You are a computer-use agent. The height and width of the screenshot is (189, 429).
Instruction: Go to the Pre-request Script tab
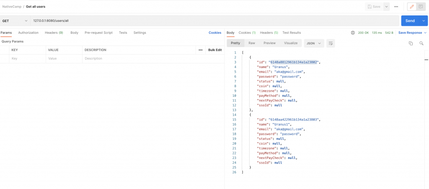coord(98,33)
